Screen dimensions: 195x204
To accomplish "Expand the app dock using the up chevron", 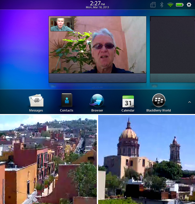I will click(189, 102).
